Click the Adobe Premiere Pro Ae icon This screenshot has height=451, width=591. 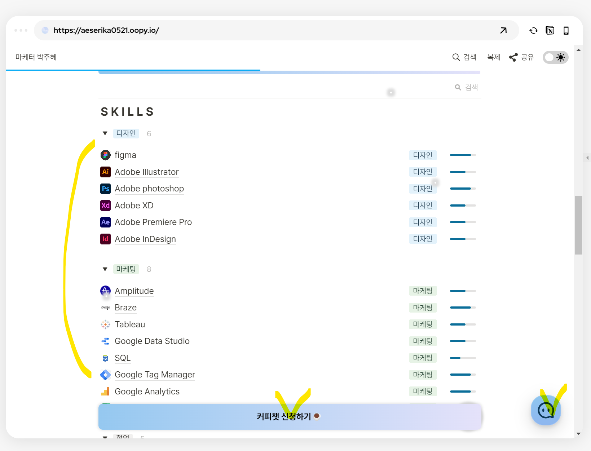[x=105, y=222]
